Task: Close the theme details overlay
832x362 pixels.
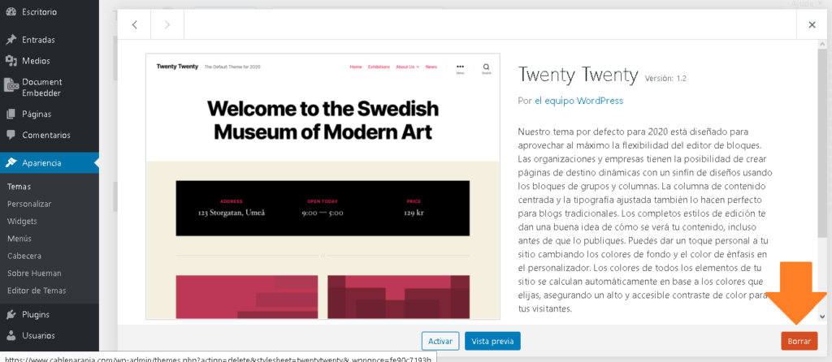Action: [x=812, y=24]
